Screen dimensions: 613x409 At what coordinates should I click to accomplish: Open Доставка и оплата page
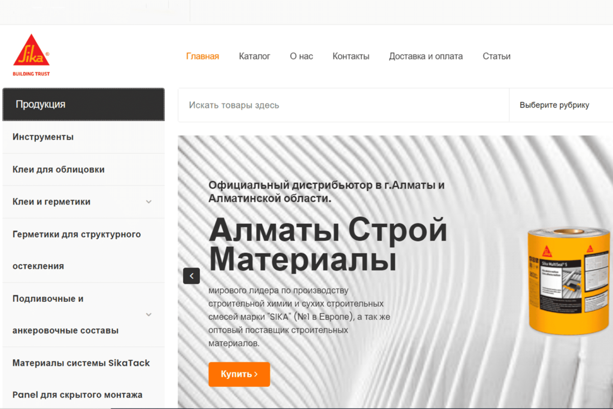[x=426, y=56]
